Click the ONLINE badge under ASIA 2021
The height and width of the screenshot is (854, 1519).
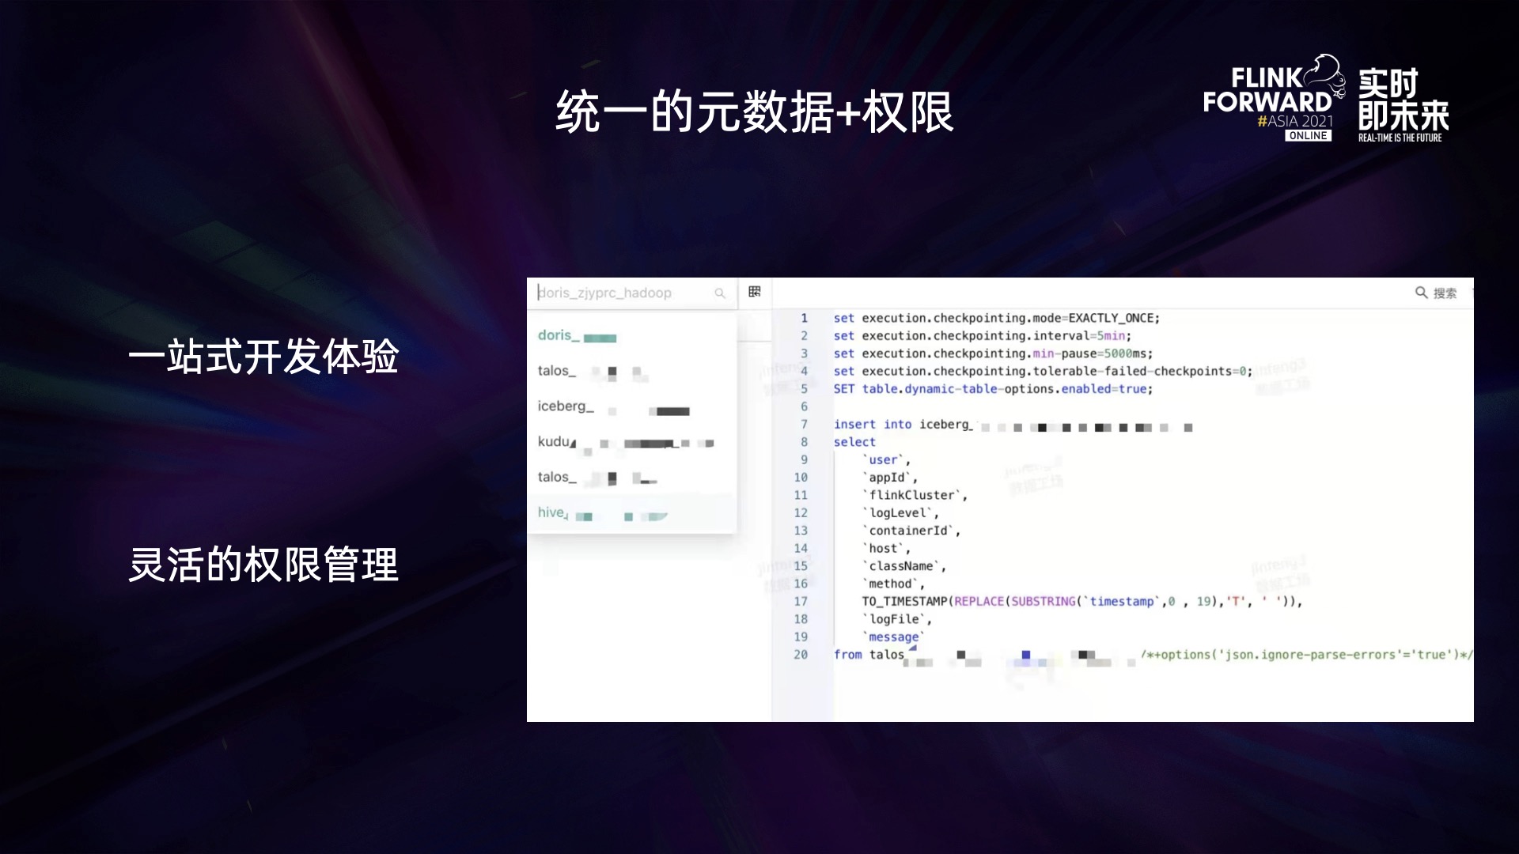point(1308,136)
